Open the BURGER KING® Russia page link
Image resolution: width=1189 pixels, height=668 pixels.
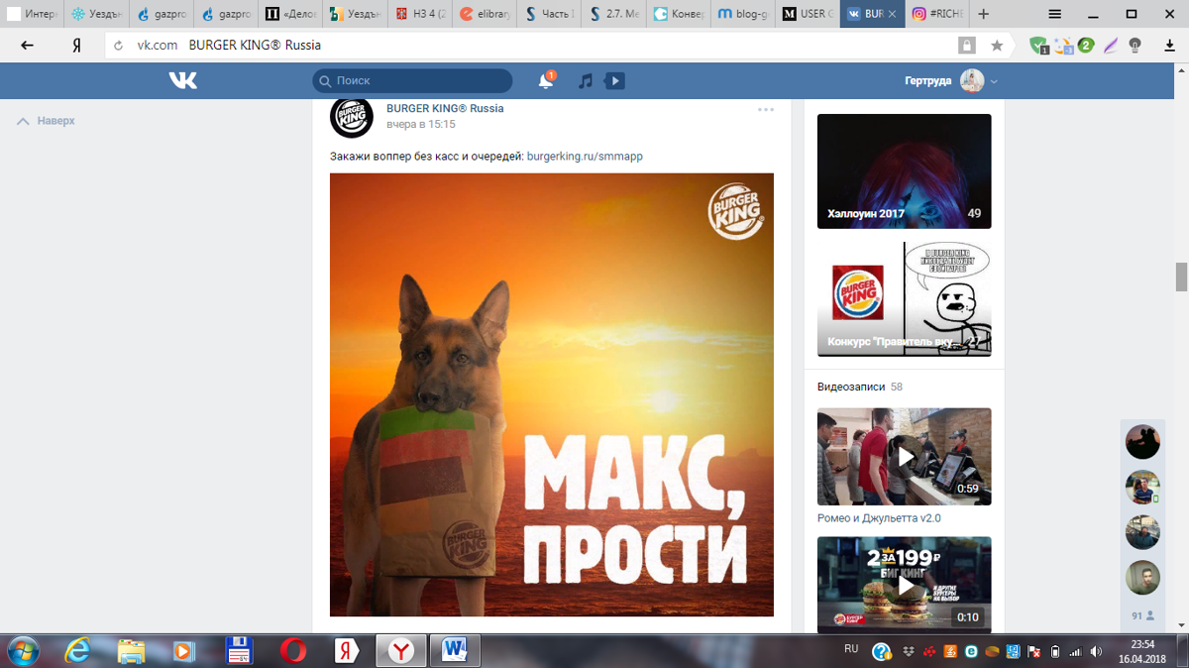445,108
